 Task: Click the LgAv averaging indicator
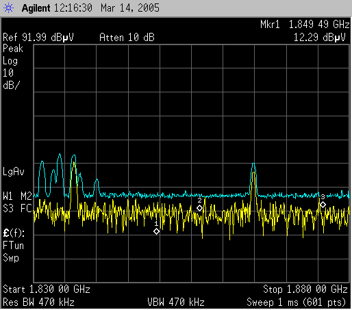click(x=13, y=172)
